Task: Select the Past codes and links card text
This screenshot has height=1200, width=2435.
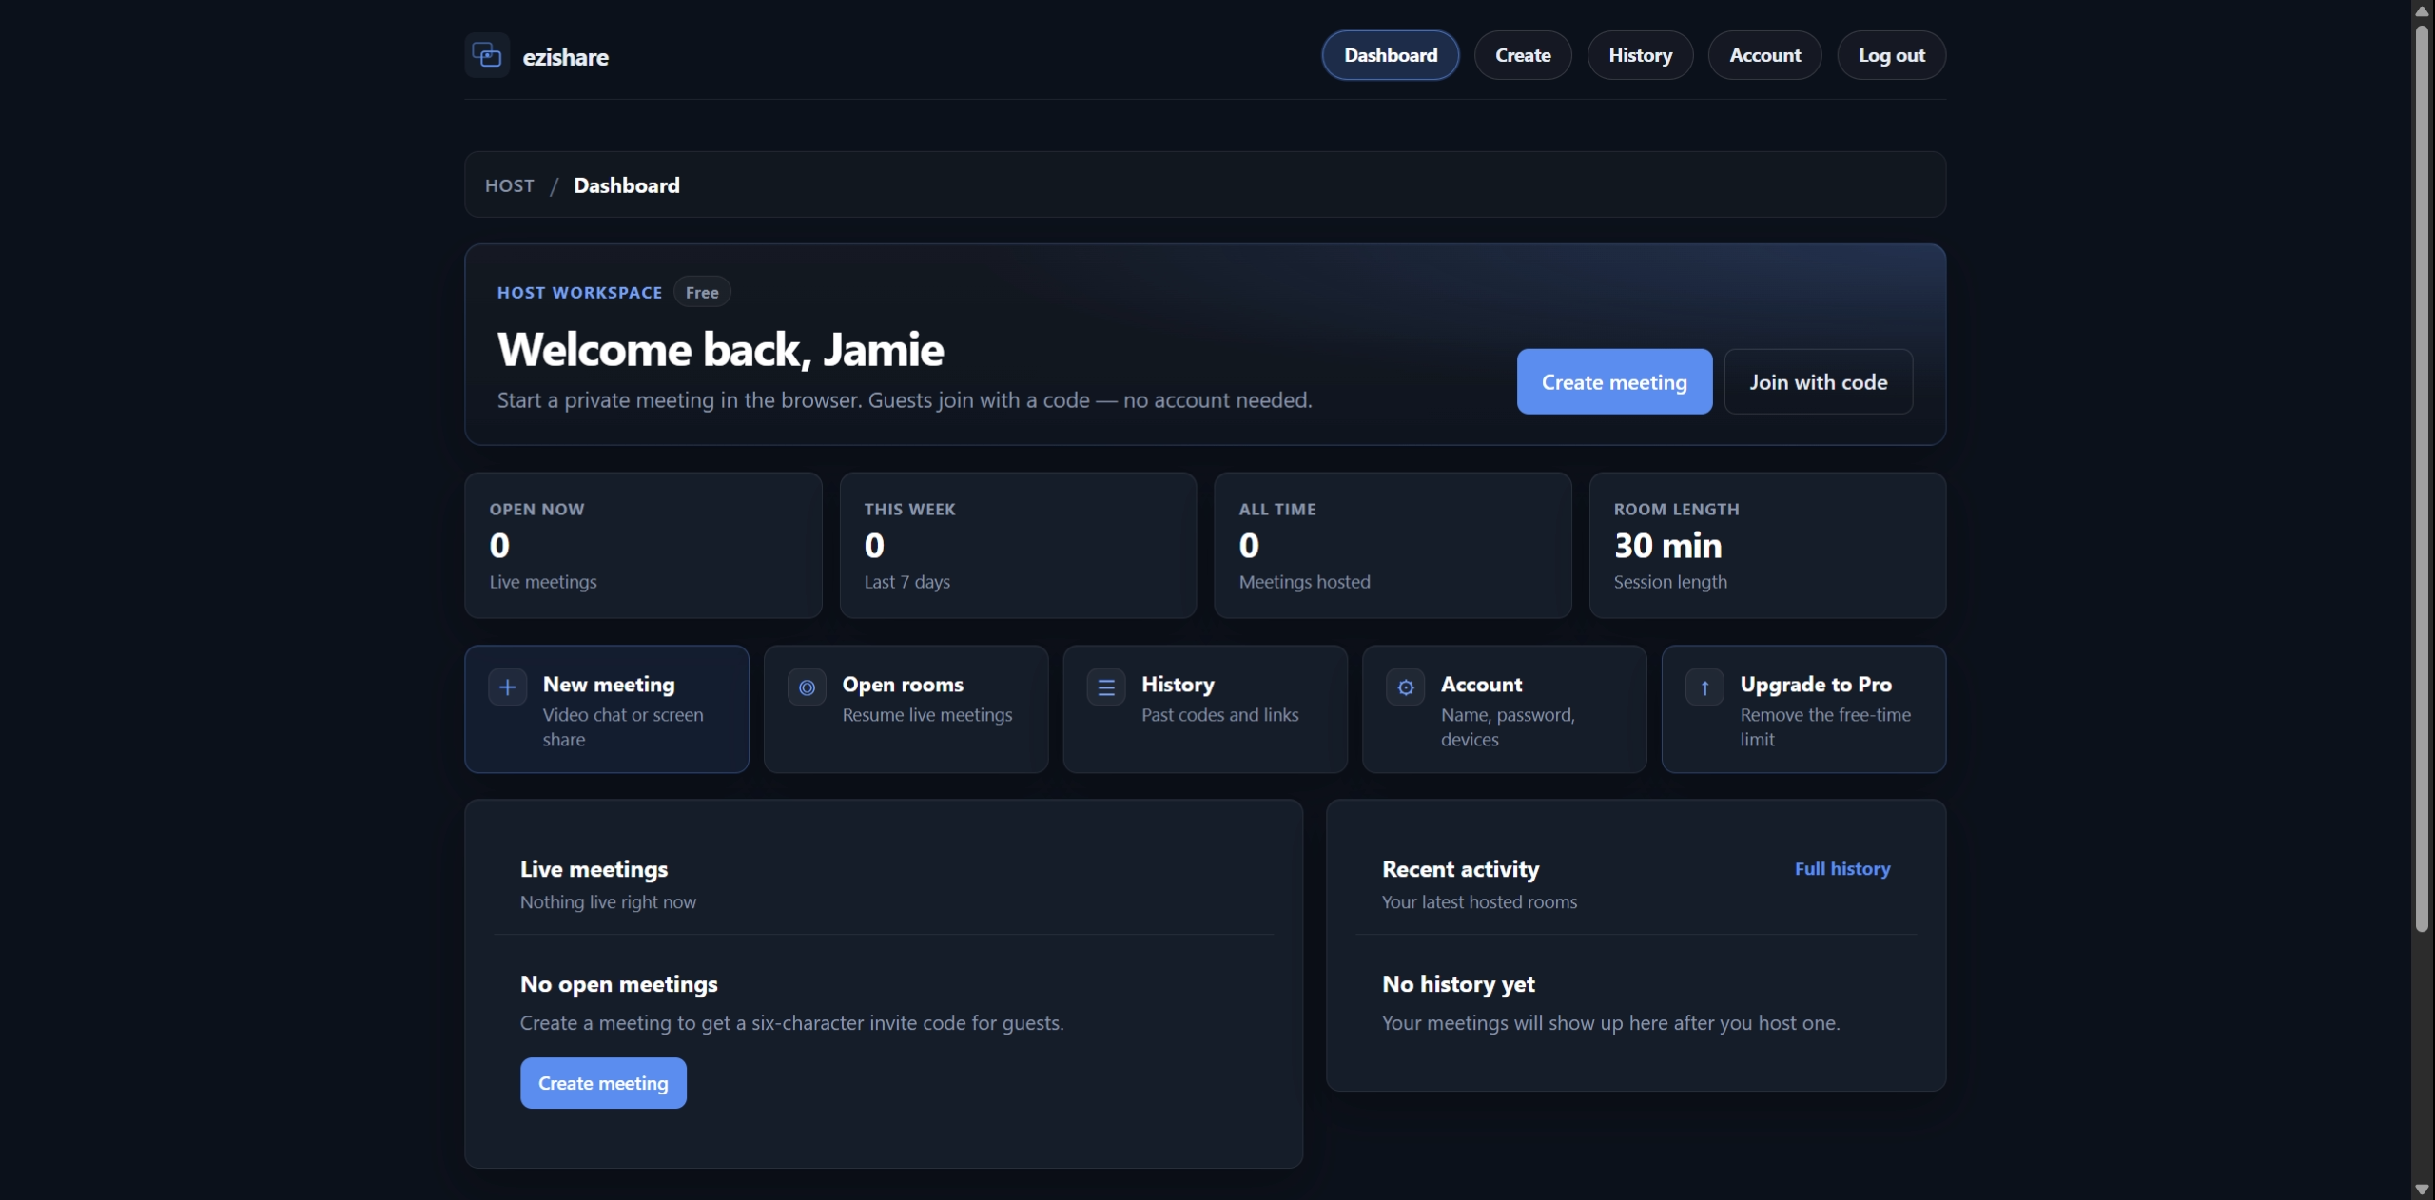Action: [1220, 715]
